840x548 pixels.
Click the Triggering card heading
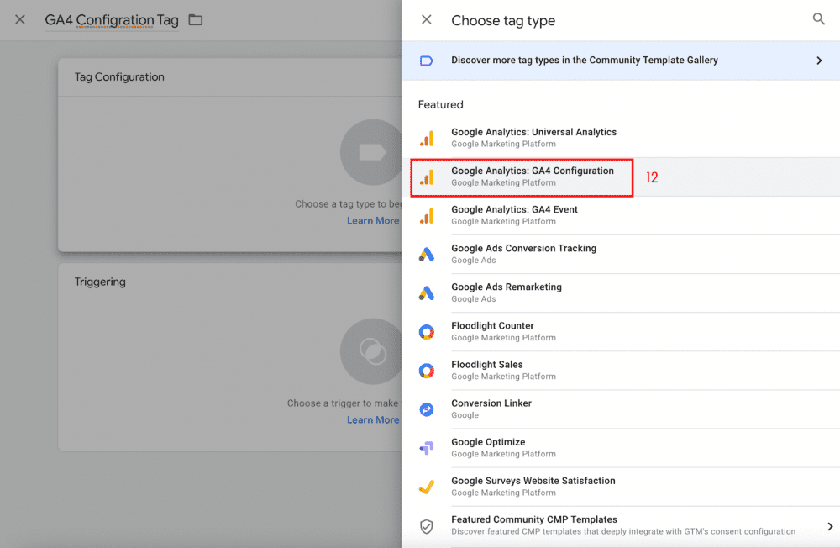click(100, 282)
